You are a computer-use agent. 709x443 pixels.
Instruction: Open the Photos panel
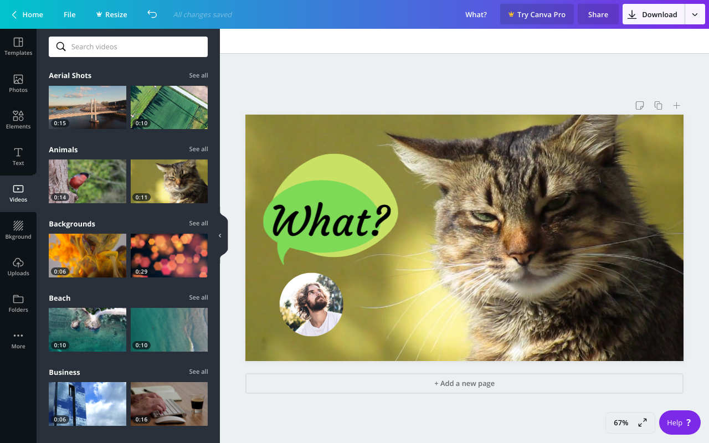[x=18, y=83]
